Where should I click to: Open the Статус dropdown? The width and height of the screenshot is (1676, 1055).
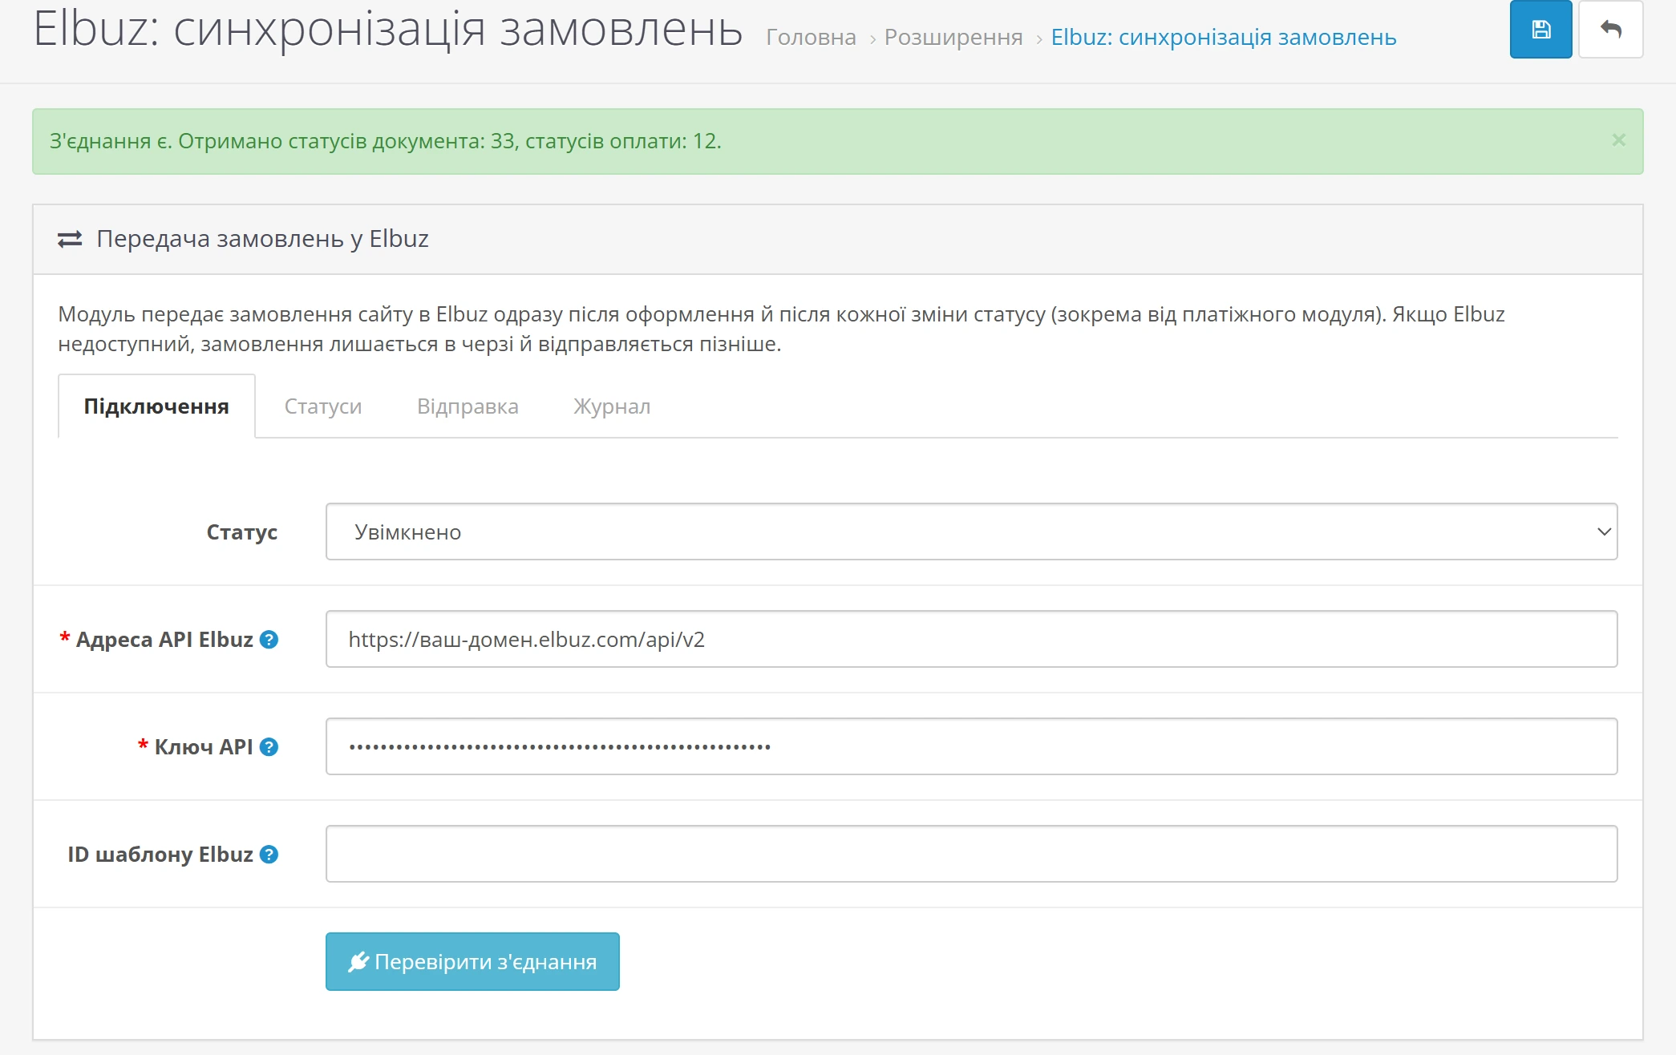971,532
